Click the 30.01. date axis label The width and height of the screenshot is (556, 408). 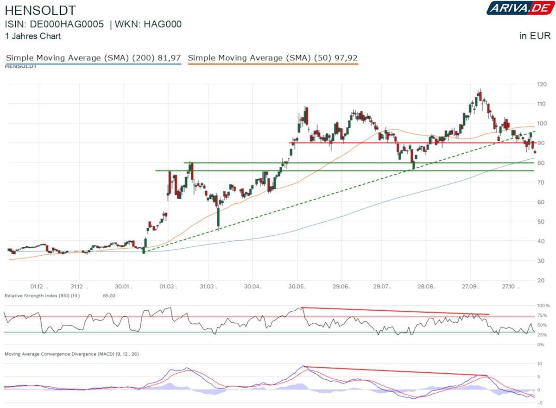[x=124, y=287]
